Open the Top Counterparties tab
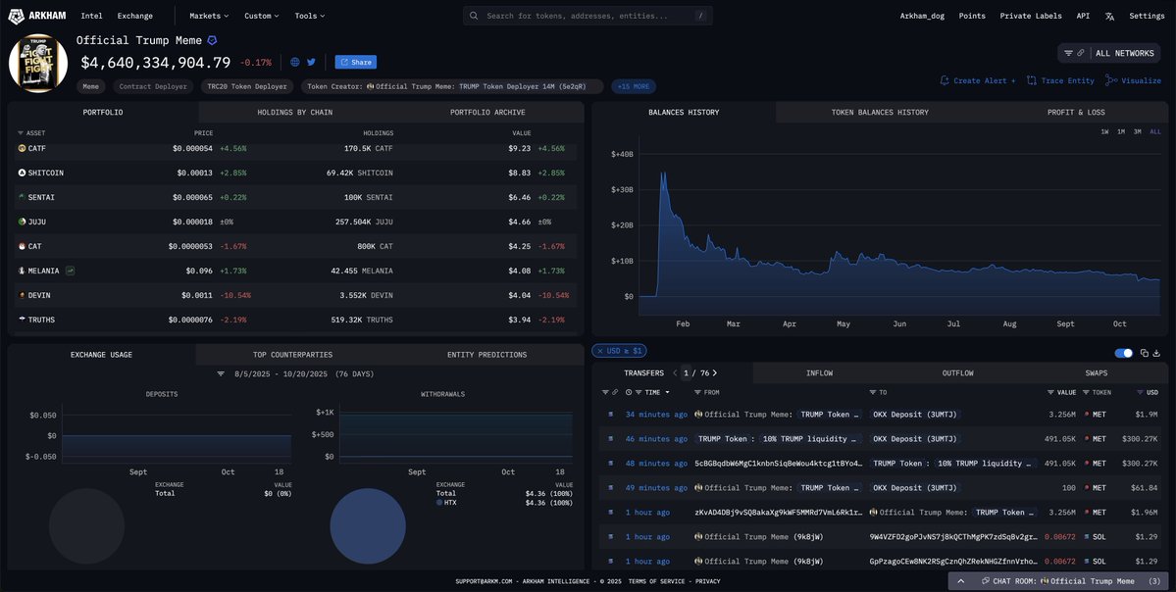 pos(292,355)
